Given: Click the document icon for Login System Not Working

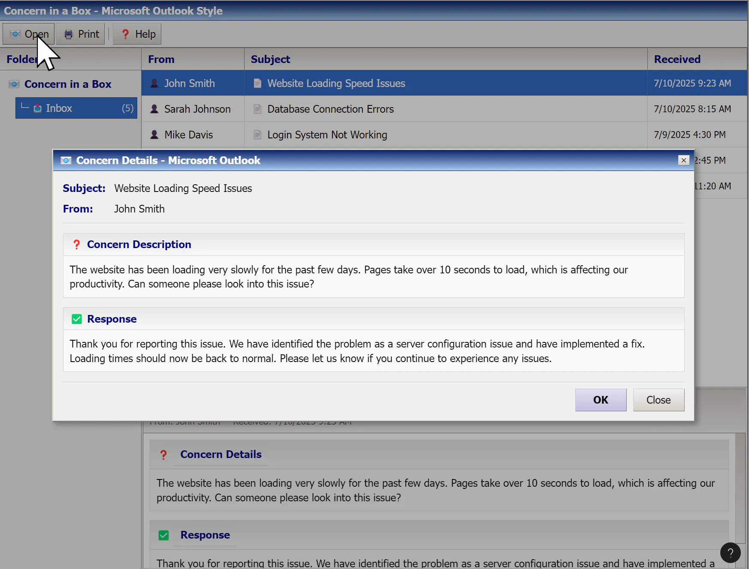Looking at the screenshot, I should [257, 135].
